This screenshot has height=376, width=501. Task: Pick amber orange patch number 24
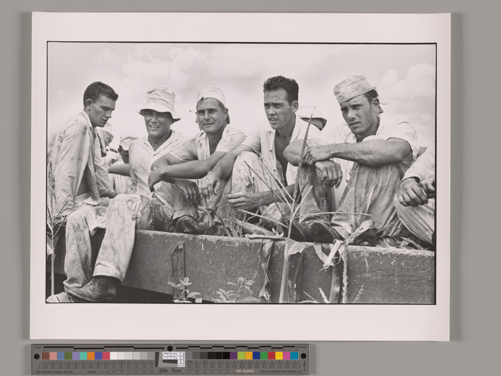249,356
